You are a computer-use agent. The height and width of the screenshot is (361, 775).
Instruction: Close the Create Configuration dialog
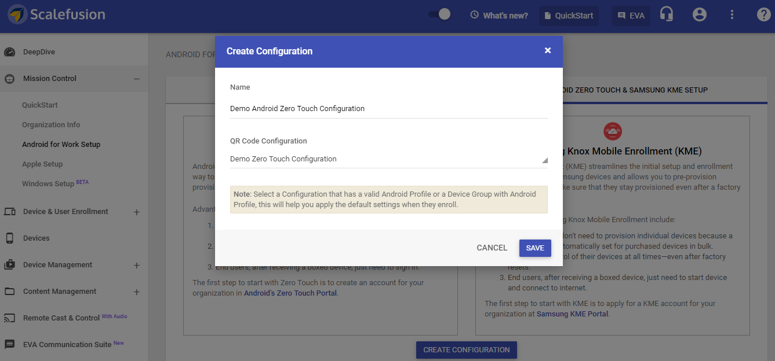coord(548,51)
